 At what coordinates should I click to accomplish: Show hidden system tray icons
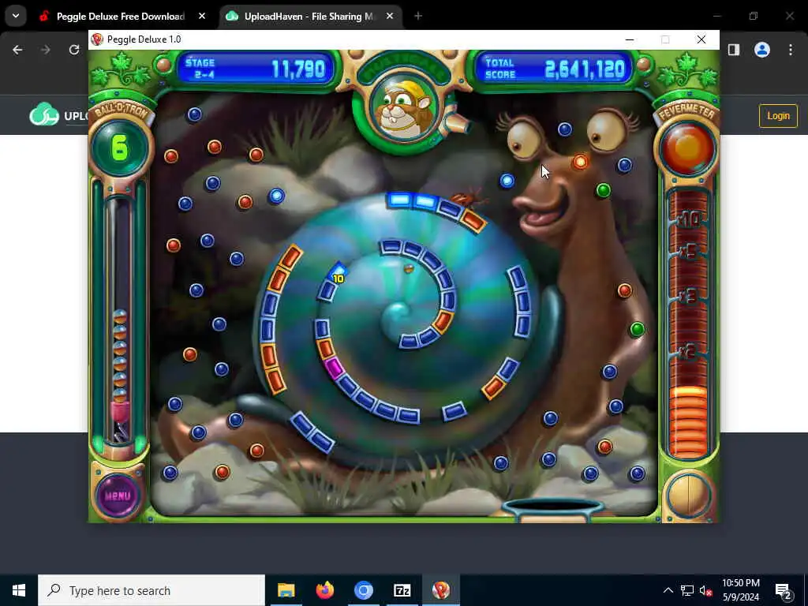pos(668,590)
